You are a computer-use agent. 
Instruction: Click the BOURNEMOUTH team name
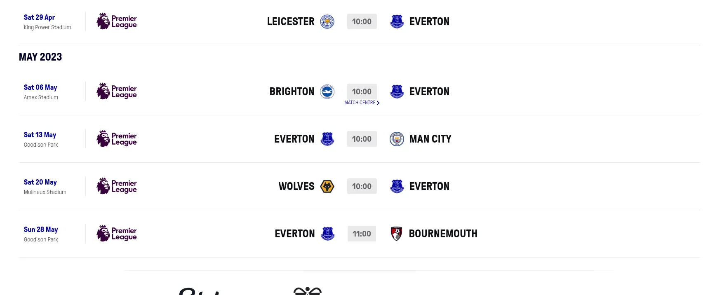click(x=443, y=234)
